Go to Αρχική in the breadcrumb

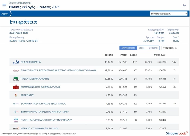click(5, 14)
